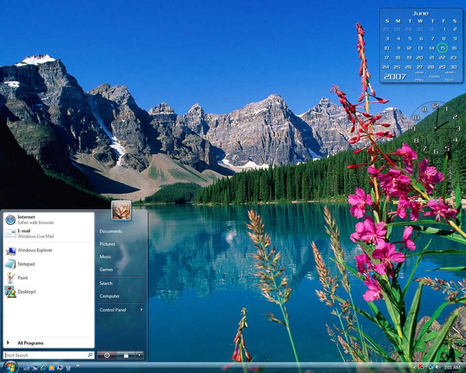Launch Windows Media Player from Quick Launch
The width and height of the screenshot is (466, 373).
[51, 368]
